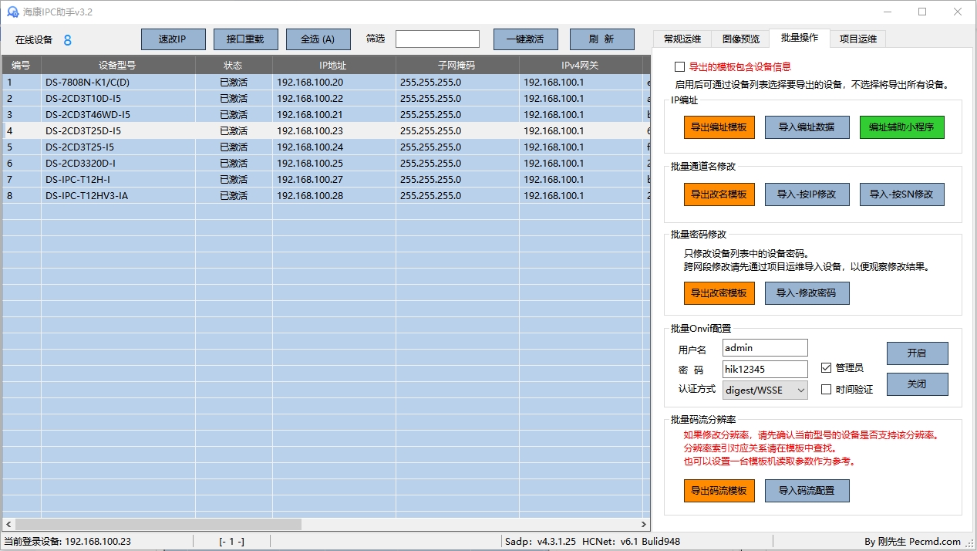The height and width of the screenshot is (551, 977).
Task: Select device row DS-2CD3T25D-I5
Action: tap(326, 131)
